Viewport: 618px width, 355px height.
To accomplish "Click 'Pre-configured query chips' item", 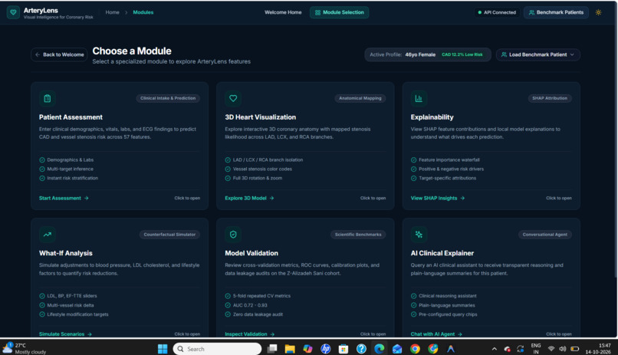I will pos(444,314).
